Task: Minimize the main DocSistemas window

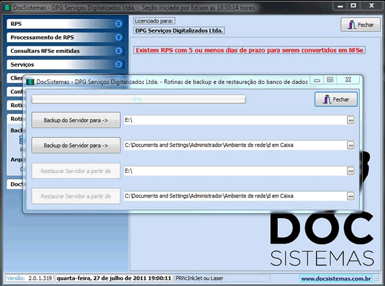Action: (340, 6)
